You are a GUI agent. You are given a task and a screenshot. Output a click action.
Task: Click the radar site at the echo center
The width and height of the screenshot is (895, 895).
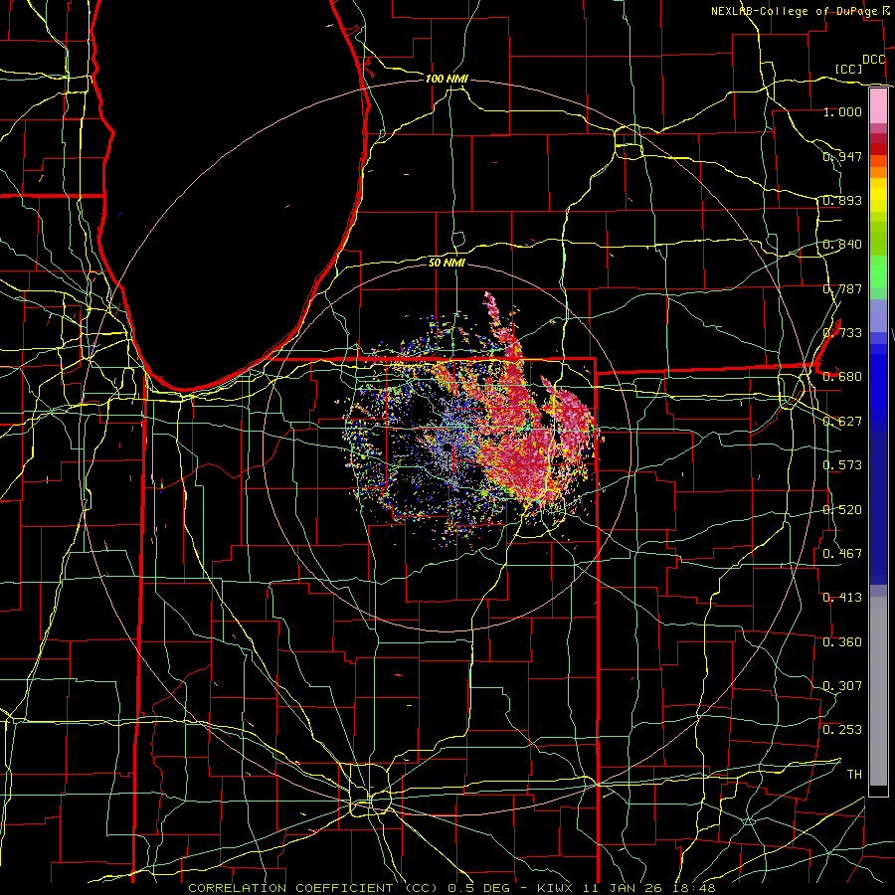(x=447, y=447)
